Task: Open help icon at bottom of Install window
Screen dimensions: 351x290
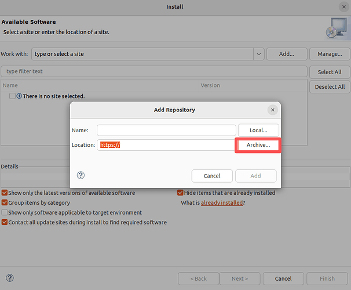Action: click(x=10, y=278)
